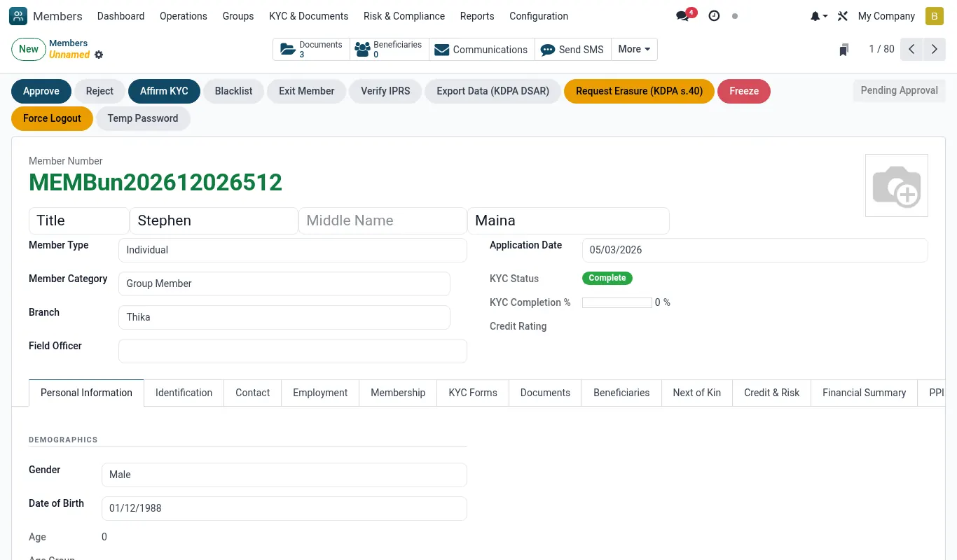This screenshot has width=957, height=560.
Task: Expand the More dropdown
Action: coord(634,49)
